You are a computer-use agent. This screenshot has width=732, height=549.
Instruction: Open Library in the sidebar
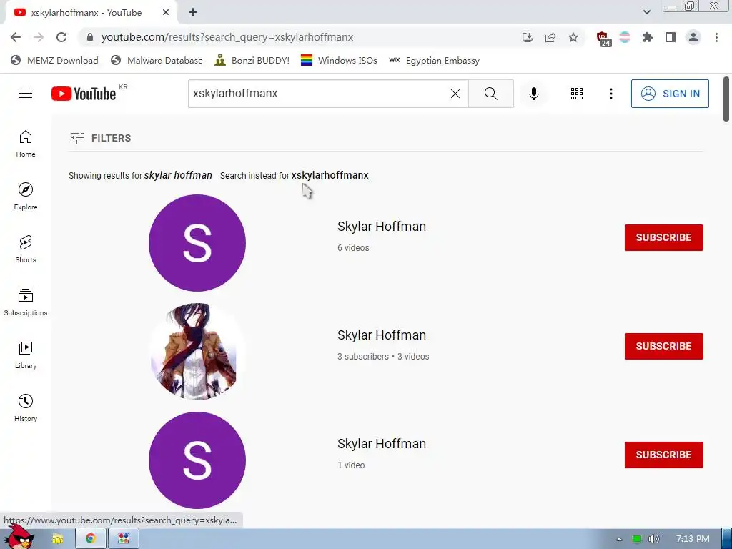[x=26, y=355]
